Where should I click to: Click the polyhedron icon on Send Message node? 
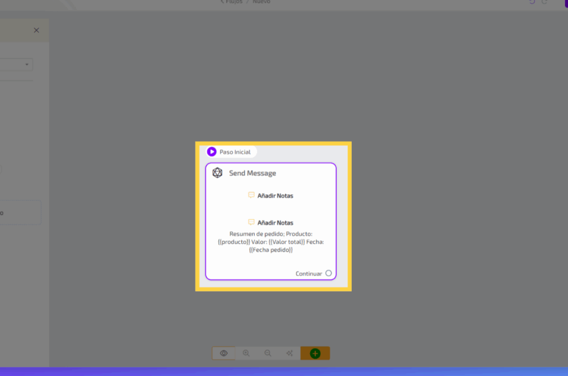(x=217, y=173)
